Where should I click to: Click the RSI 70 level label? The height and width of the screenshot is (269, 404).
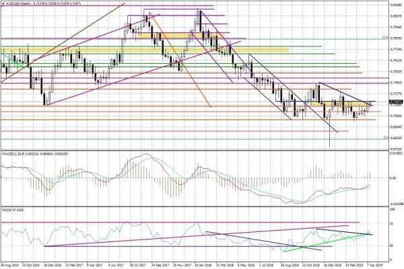pyautogui.click(x=391, y=222)
